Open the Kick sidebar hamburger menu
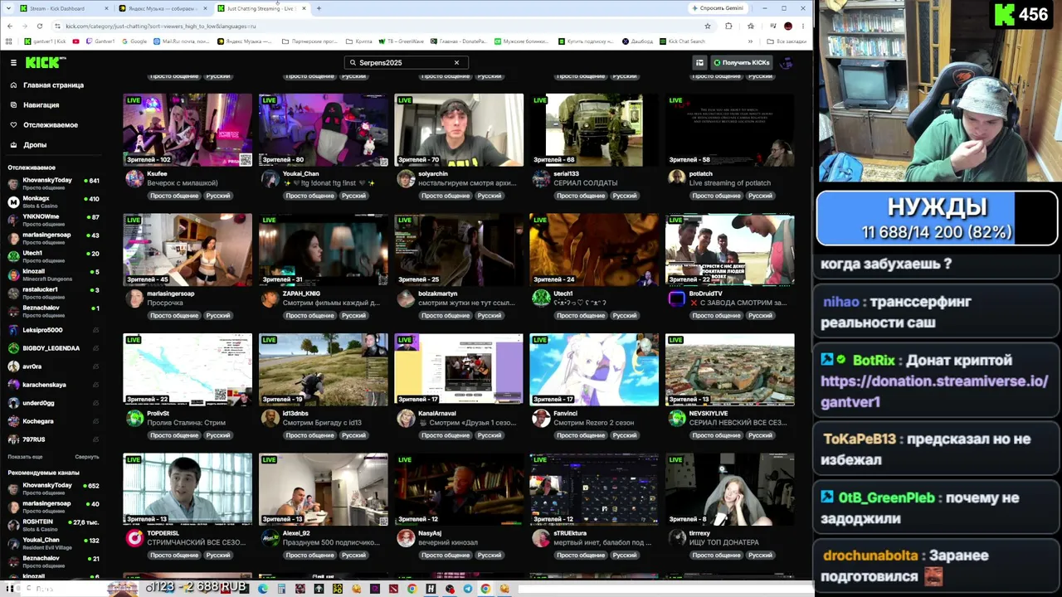This screenshot has height=597, width=1062. 13,62
